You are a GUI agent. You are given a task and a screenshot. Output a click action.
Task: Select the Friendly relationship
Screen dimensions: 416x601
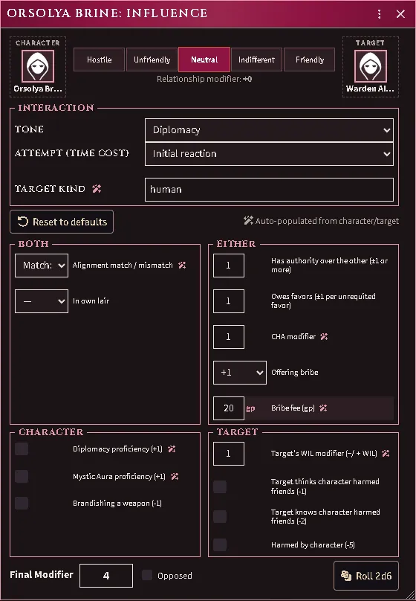pyautogui.click(x=310, y=60)
